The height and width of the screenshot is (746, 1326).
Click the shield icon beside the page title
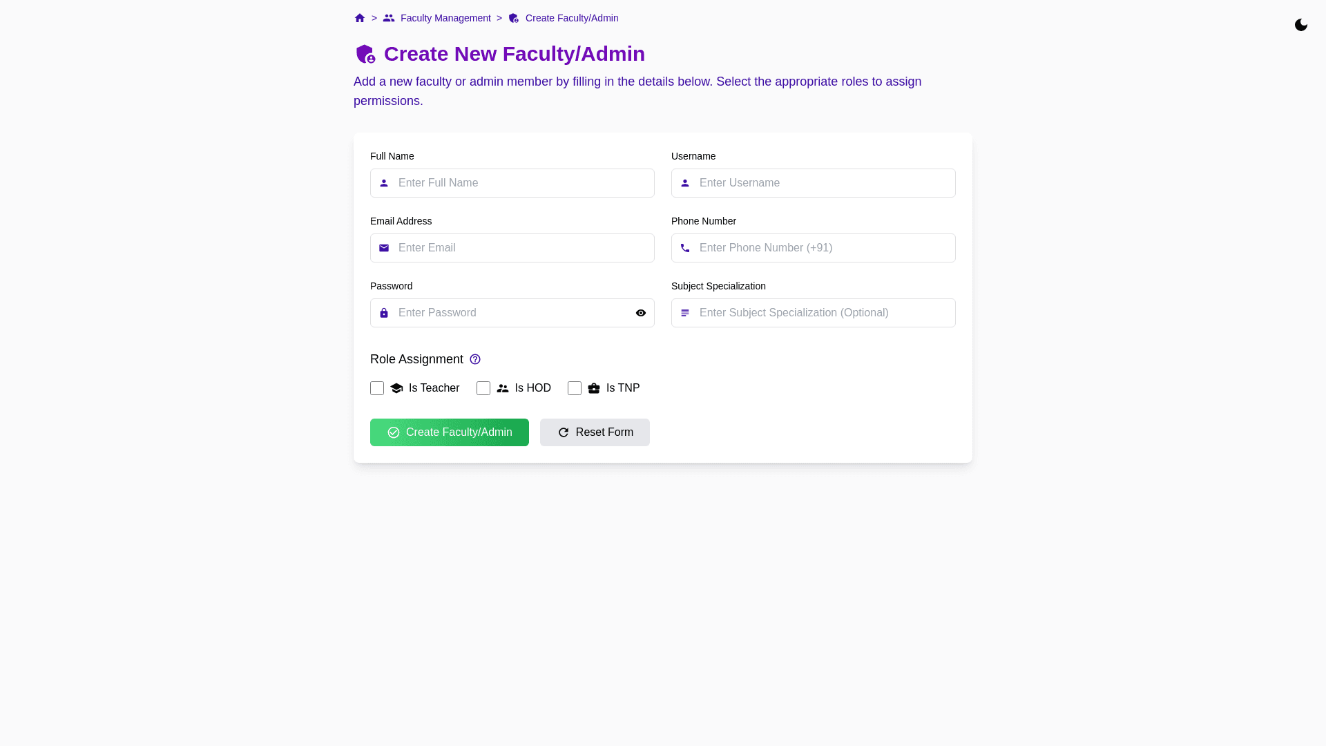point(365,54)
